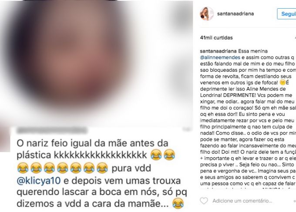Open the more options dots icon
The height and width of the screenshot is (212, 296).
tap(295, 201)
